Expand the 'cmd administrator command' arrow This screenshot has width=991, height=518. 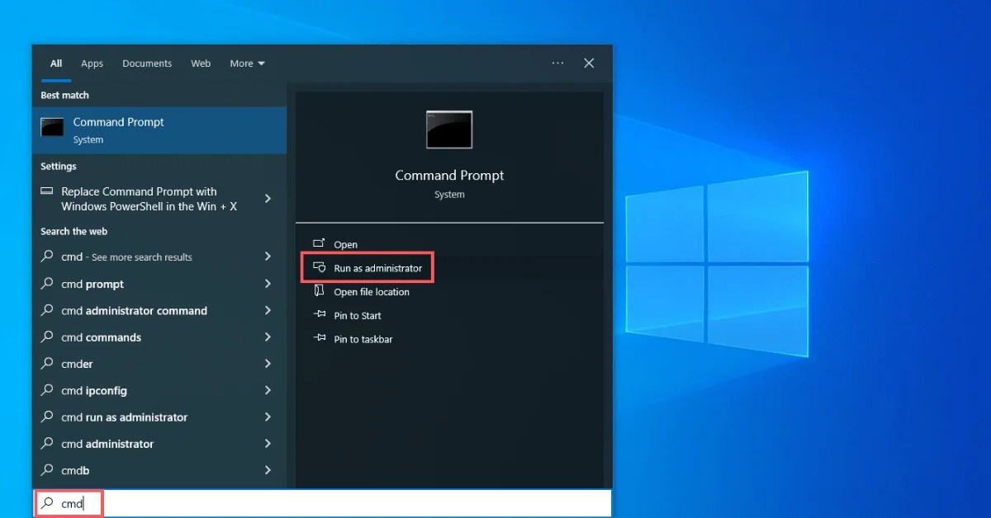pyautogui.click(x=268, y=310)
